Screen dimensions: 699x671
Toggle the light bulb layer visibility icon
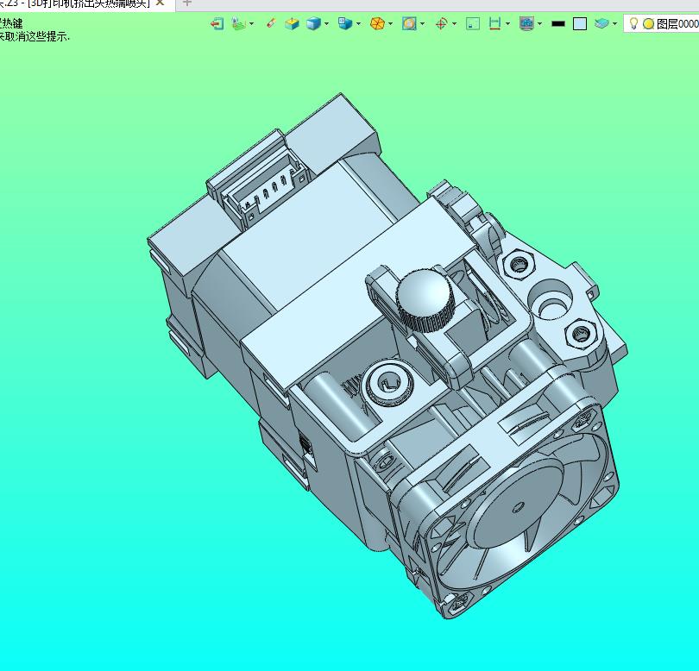[x=633, y=23]
